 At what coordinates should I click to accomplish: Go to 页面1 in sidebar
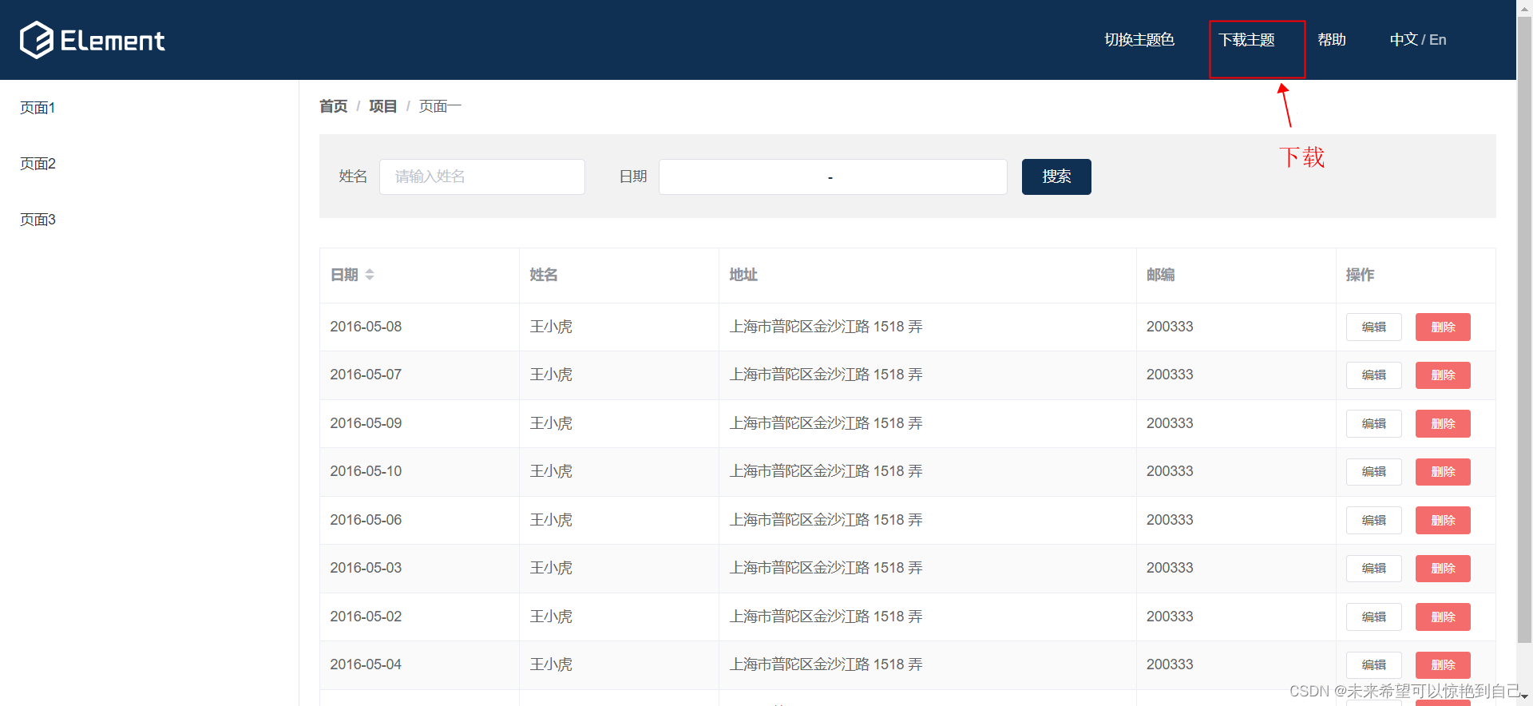(x=38, y=108)
